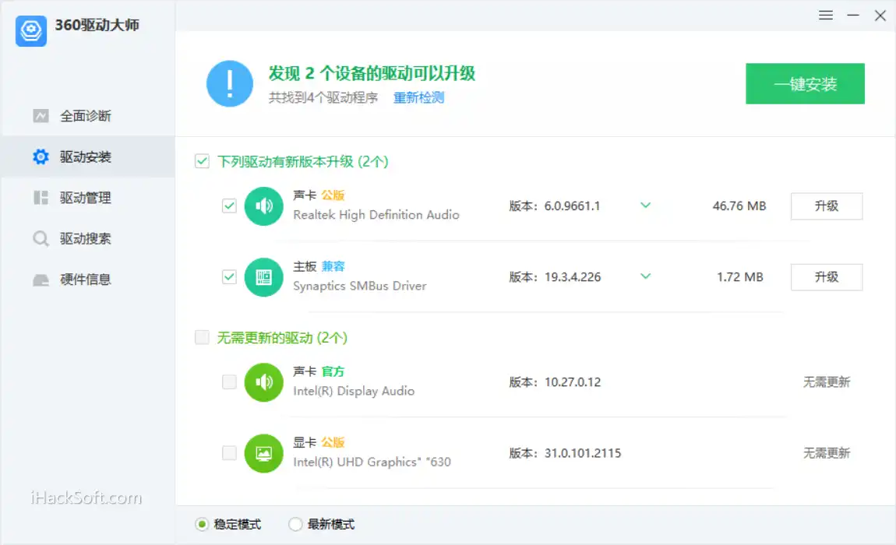The image size is (896, 545).
Task: Click the Intel Display Audio speaker icon
Action: tap(263, 382)
